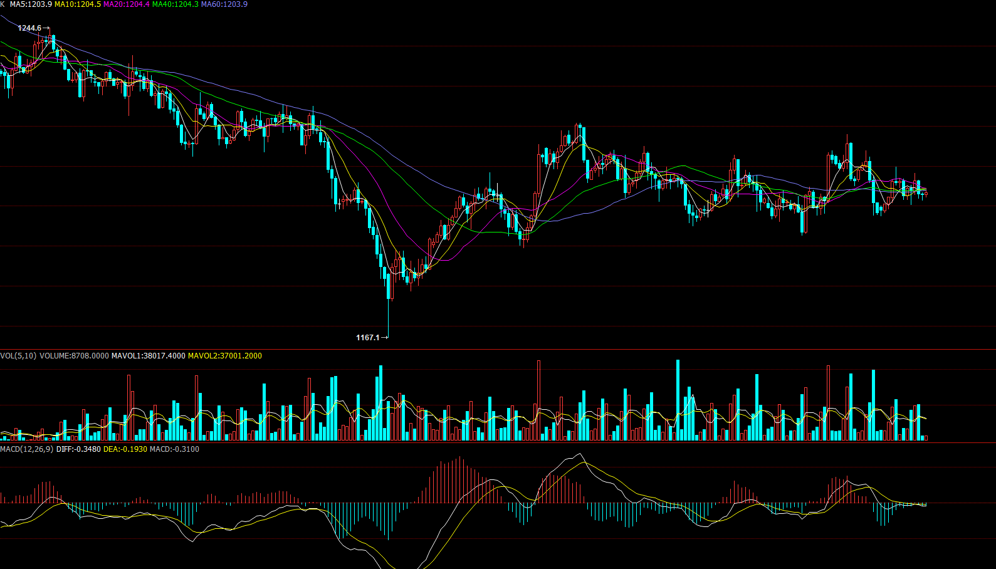Click the 1244.6 high price marker

click(29, 28)
